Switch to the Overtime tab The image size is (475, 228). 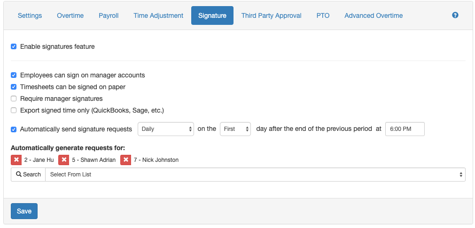tap(70, 15)
